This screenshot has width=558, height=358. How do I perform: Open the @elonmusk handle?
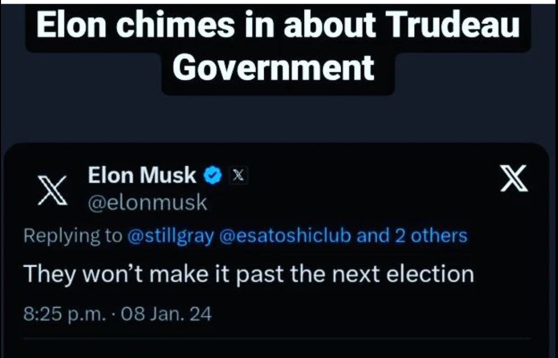point(147,202)
